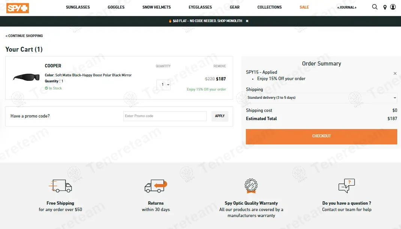
Task: Open the search magnifier icon
Action: (x=375, y=7)
